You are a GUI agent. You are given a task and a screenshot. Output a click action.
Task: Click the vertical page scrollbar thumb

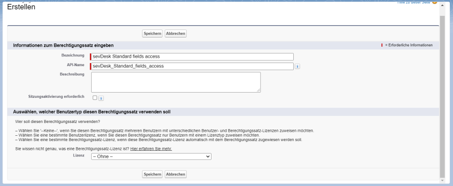(x=442, y=88)
